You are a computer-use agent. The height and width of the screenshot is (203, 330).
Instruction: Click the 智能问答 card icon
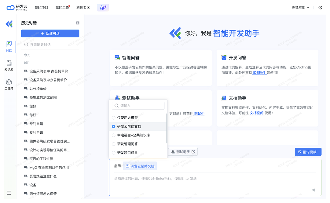click(x=117, y=58)
